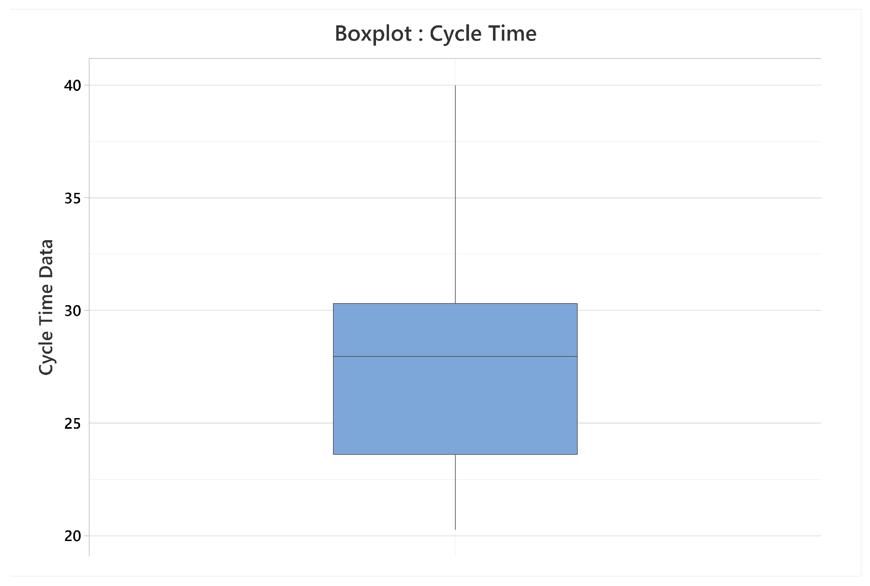
Task: Click the chart title "Boxplot : Cycle Time"
Action: pyautogui.click(x=435, y=34)
